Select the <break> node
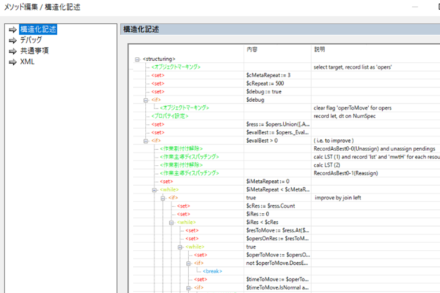The height and width of the screenshot is (293, 440). [212, 271]
